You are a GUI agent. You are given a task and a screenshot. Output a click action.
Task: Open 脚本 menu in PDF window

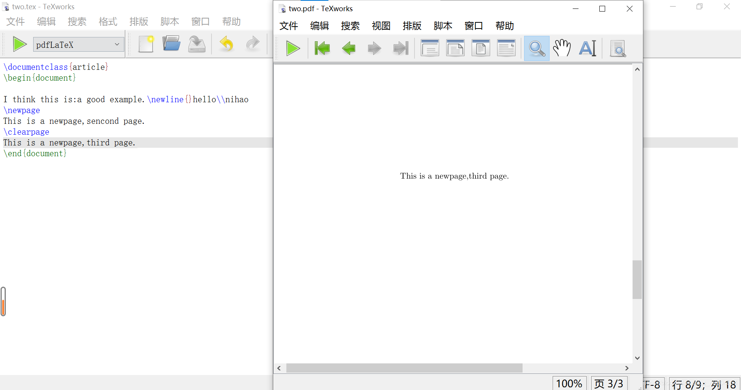tap(443, 26)
